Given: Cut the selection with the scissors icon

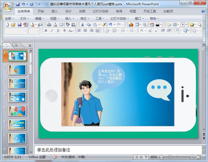Looking at the screenshot, I should pos(82,25).
